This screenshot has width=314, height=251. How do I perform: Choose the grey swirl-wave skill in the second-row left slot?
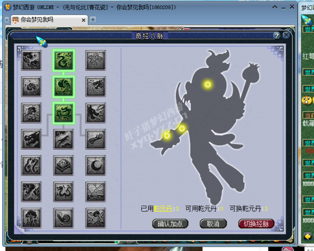pyautogui.click(x=31, y=87)
